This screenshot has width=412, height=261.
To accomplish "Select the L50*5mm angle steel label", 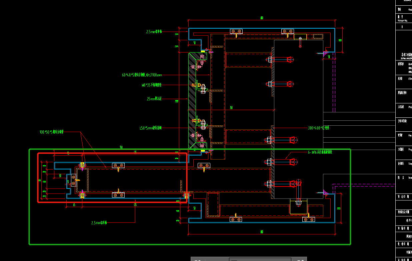I will tap(151, 128).
